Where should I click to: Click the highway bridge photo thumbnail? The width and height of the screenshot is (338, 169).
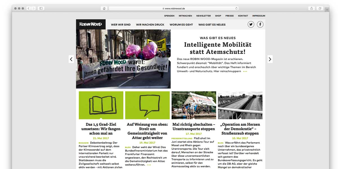click(240, 105)
